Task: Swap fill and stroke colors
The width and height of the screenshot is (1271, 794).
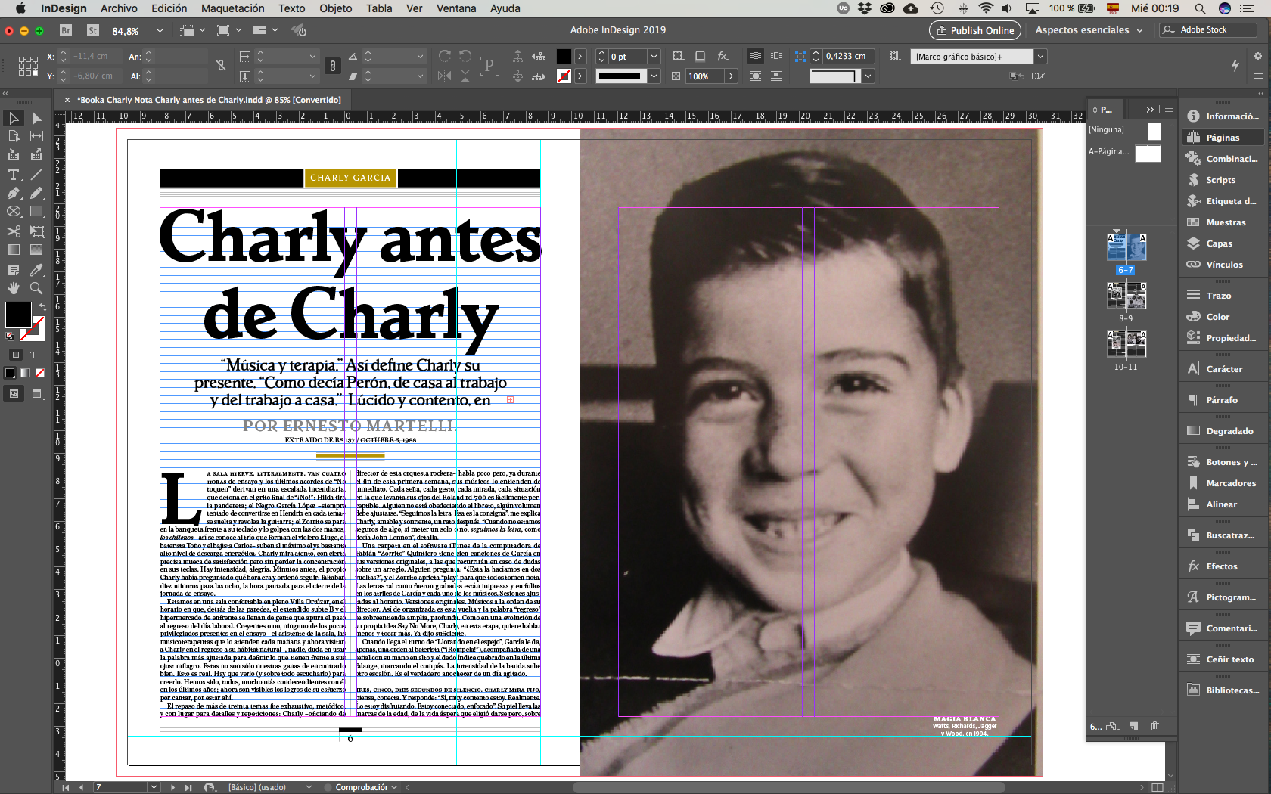Action: pyautogui.click(x=43, y=306)
